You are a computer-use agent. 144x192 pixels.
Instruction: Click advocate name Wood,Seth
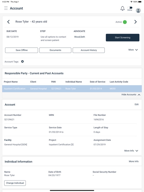point(79,37)
